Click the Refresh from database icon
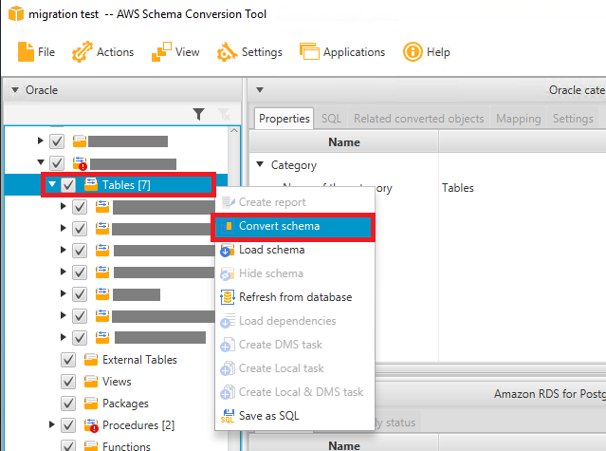The width and height of the screenshot is (606, 451). click(228, 297)
